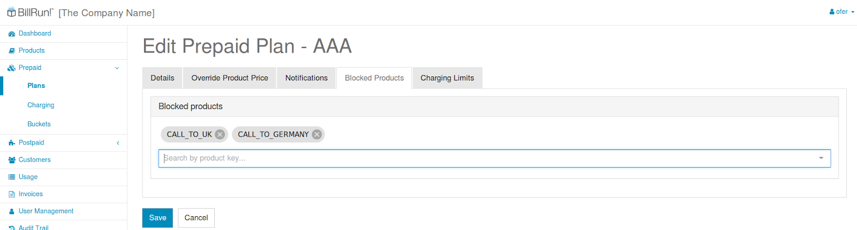
Task: Open the Override Product Price tab
Action: [x=230, y=78]
